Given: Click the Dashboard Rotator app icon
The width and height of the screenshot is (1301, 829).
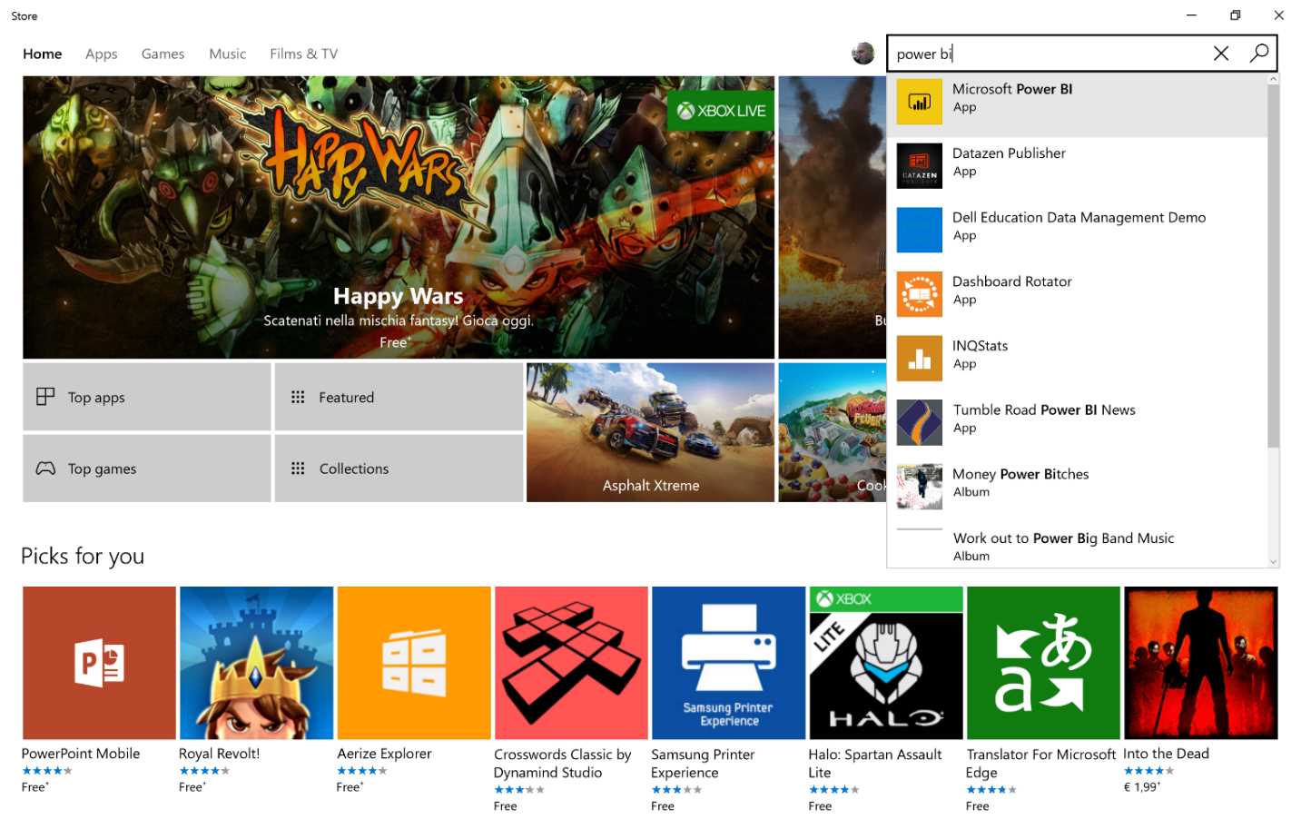Looking at the screenshot, I should click(x=919, y=294).
